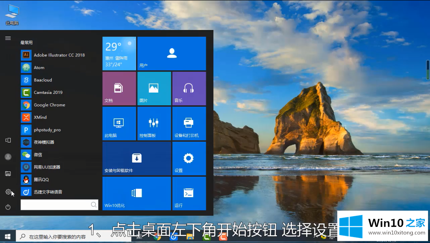This screenshot has width=430, height=243.
Task: Open the 图片 pictures tile
Action: (154, 89)
